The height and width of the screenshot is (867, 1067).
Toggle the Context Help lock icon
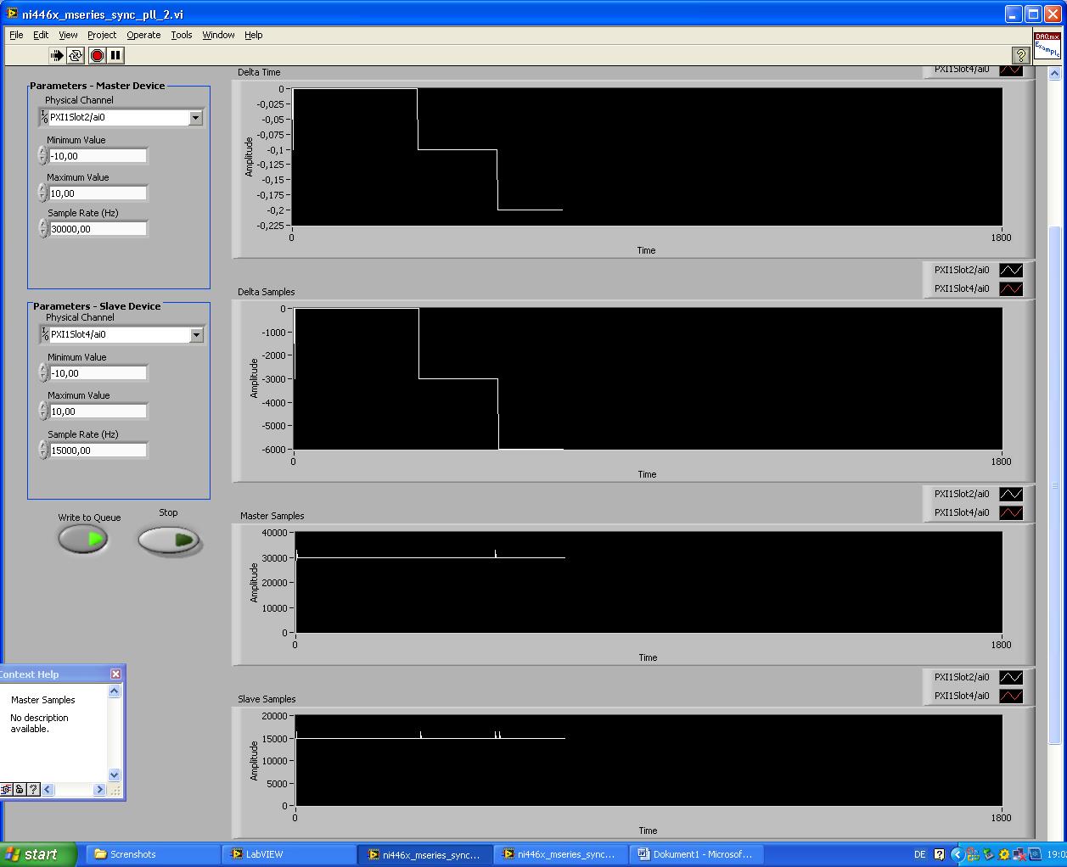(x=20, y=789)
